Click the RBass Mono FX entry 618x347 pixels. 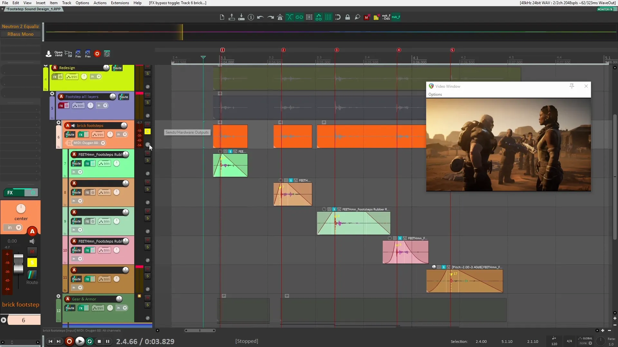(20, 34)
